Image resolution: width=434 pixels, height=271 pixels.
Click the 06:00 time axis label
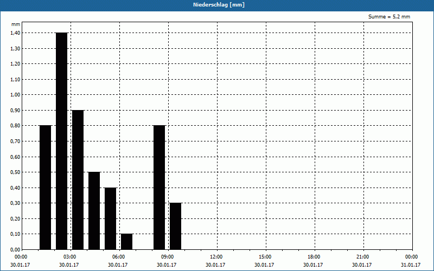click(118, 257)
